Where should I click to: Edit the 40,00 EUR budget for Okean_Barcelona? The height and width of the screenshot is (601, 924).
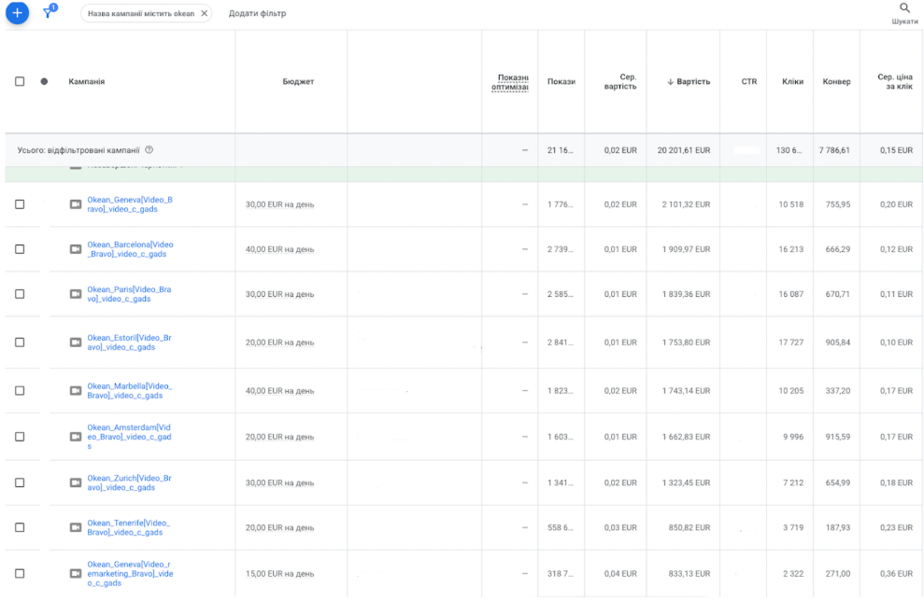pyautogui.click(x=279, y=249)
